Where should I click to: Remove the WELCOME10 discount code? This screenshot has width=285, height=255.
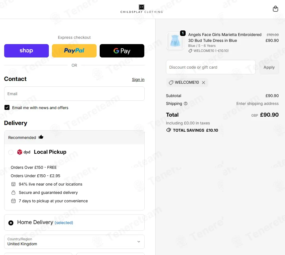[x=203, y=83]
